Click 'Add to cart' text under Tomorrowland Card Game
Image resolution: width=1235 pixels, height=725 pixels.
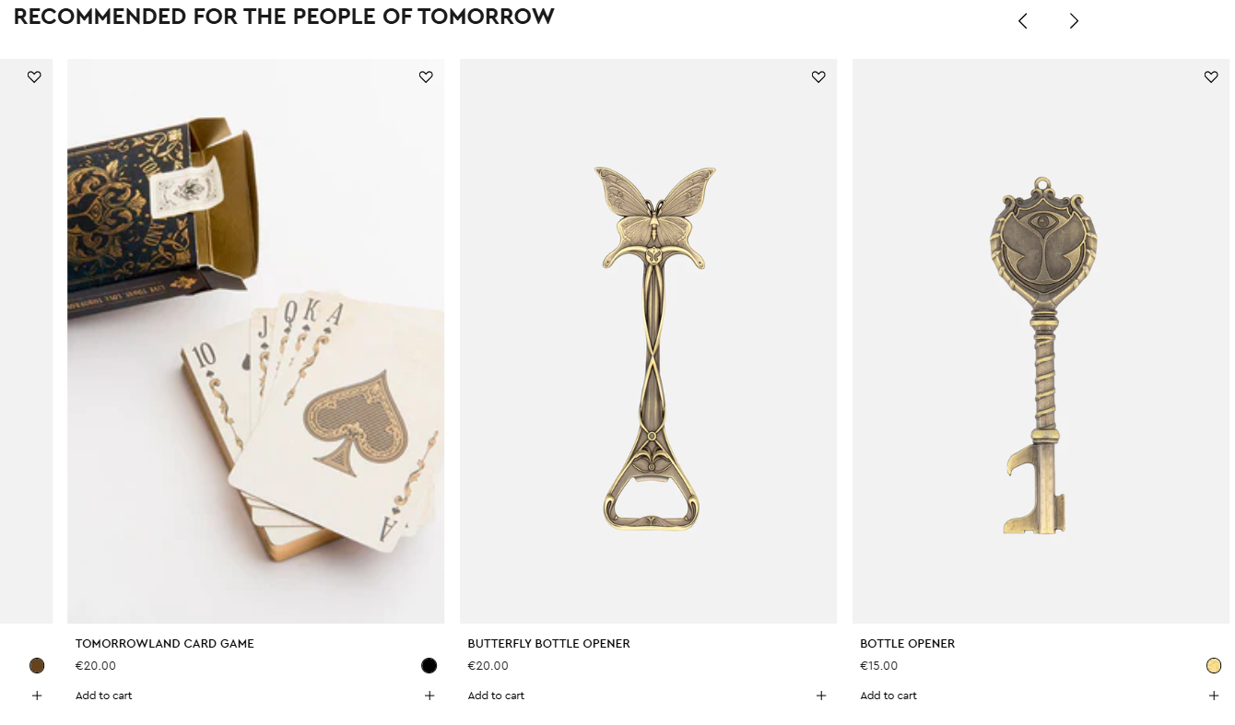[103, 696]
